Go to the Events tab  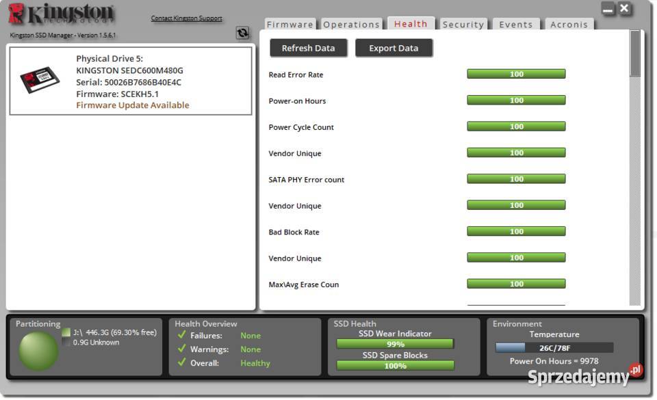515,25
